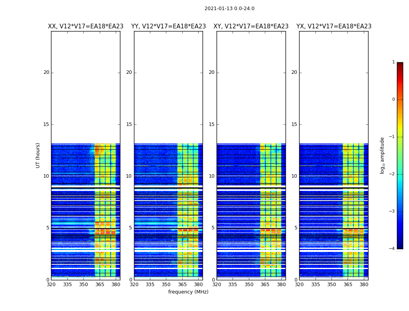Click colorbar tick label "0"
This screenshot has width=409, height=311.
click(393, 100)
